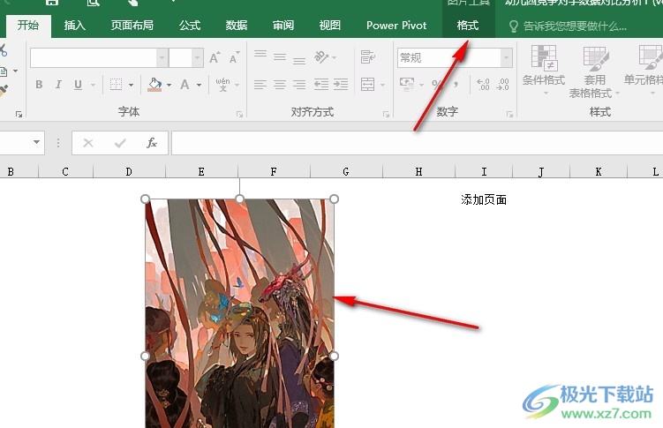
Task: Decrease font size
Action: tap(234, 57)
